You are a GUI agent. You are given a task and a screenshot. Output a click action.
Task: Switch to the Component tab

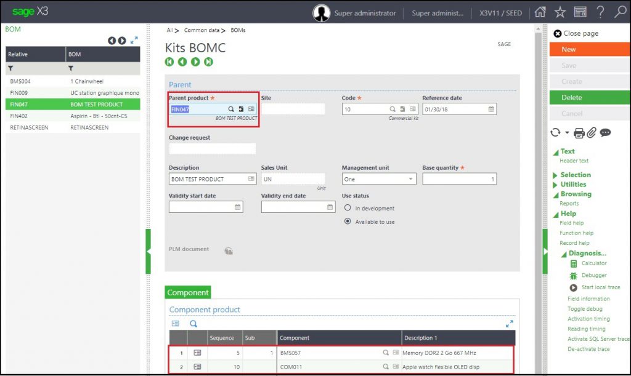188,292
